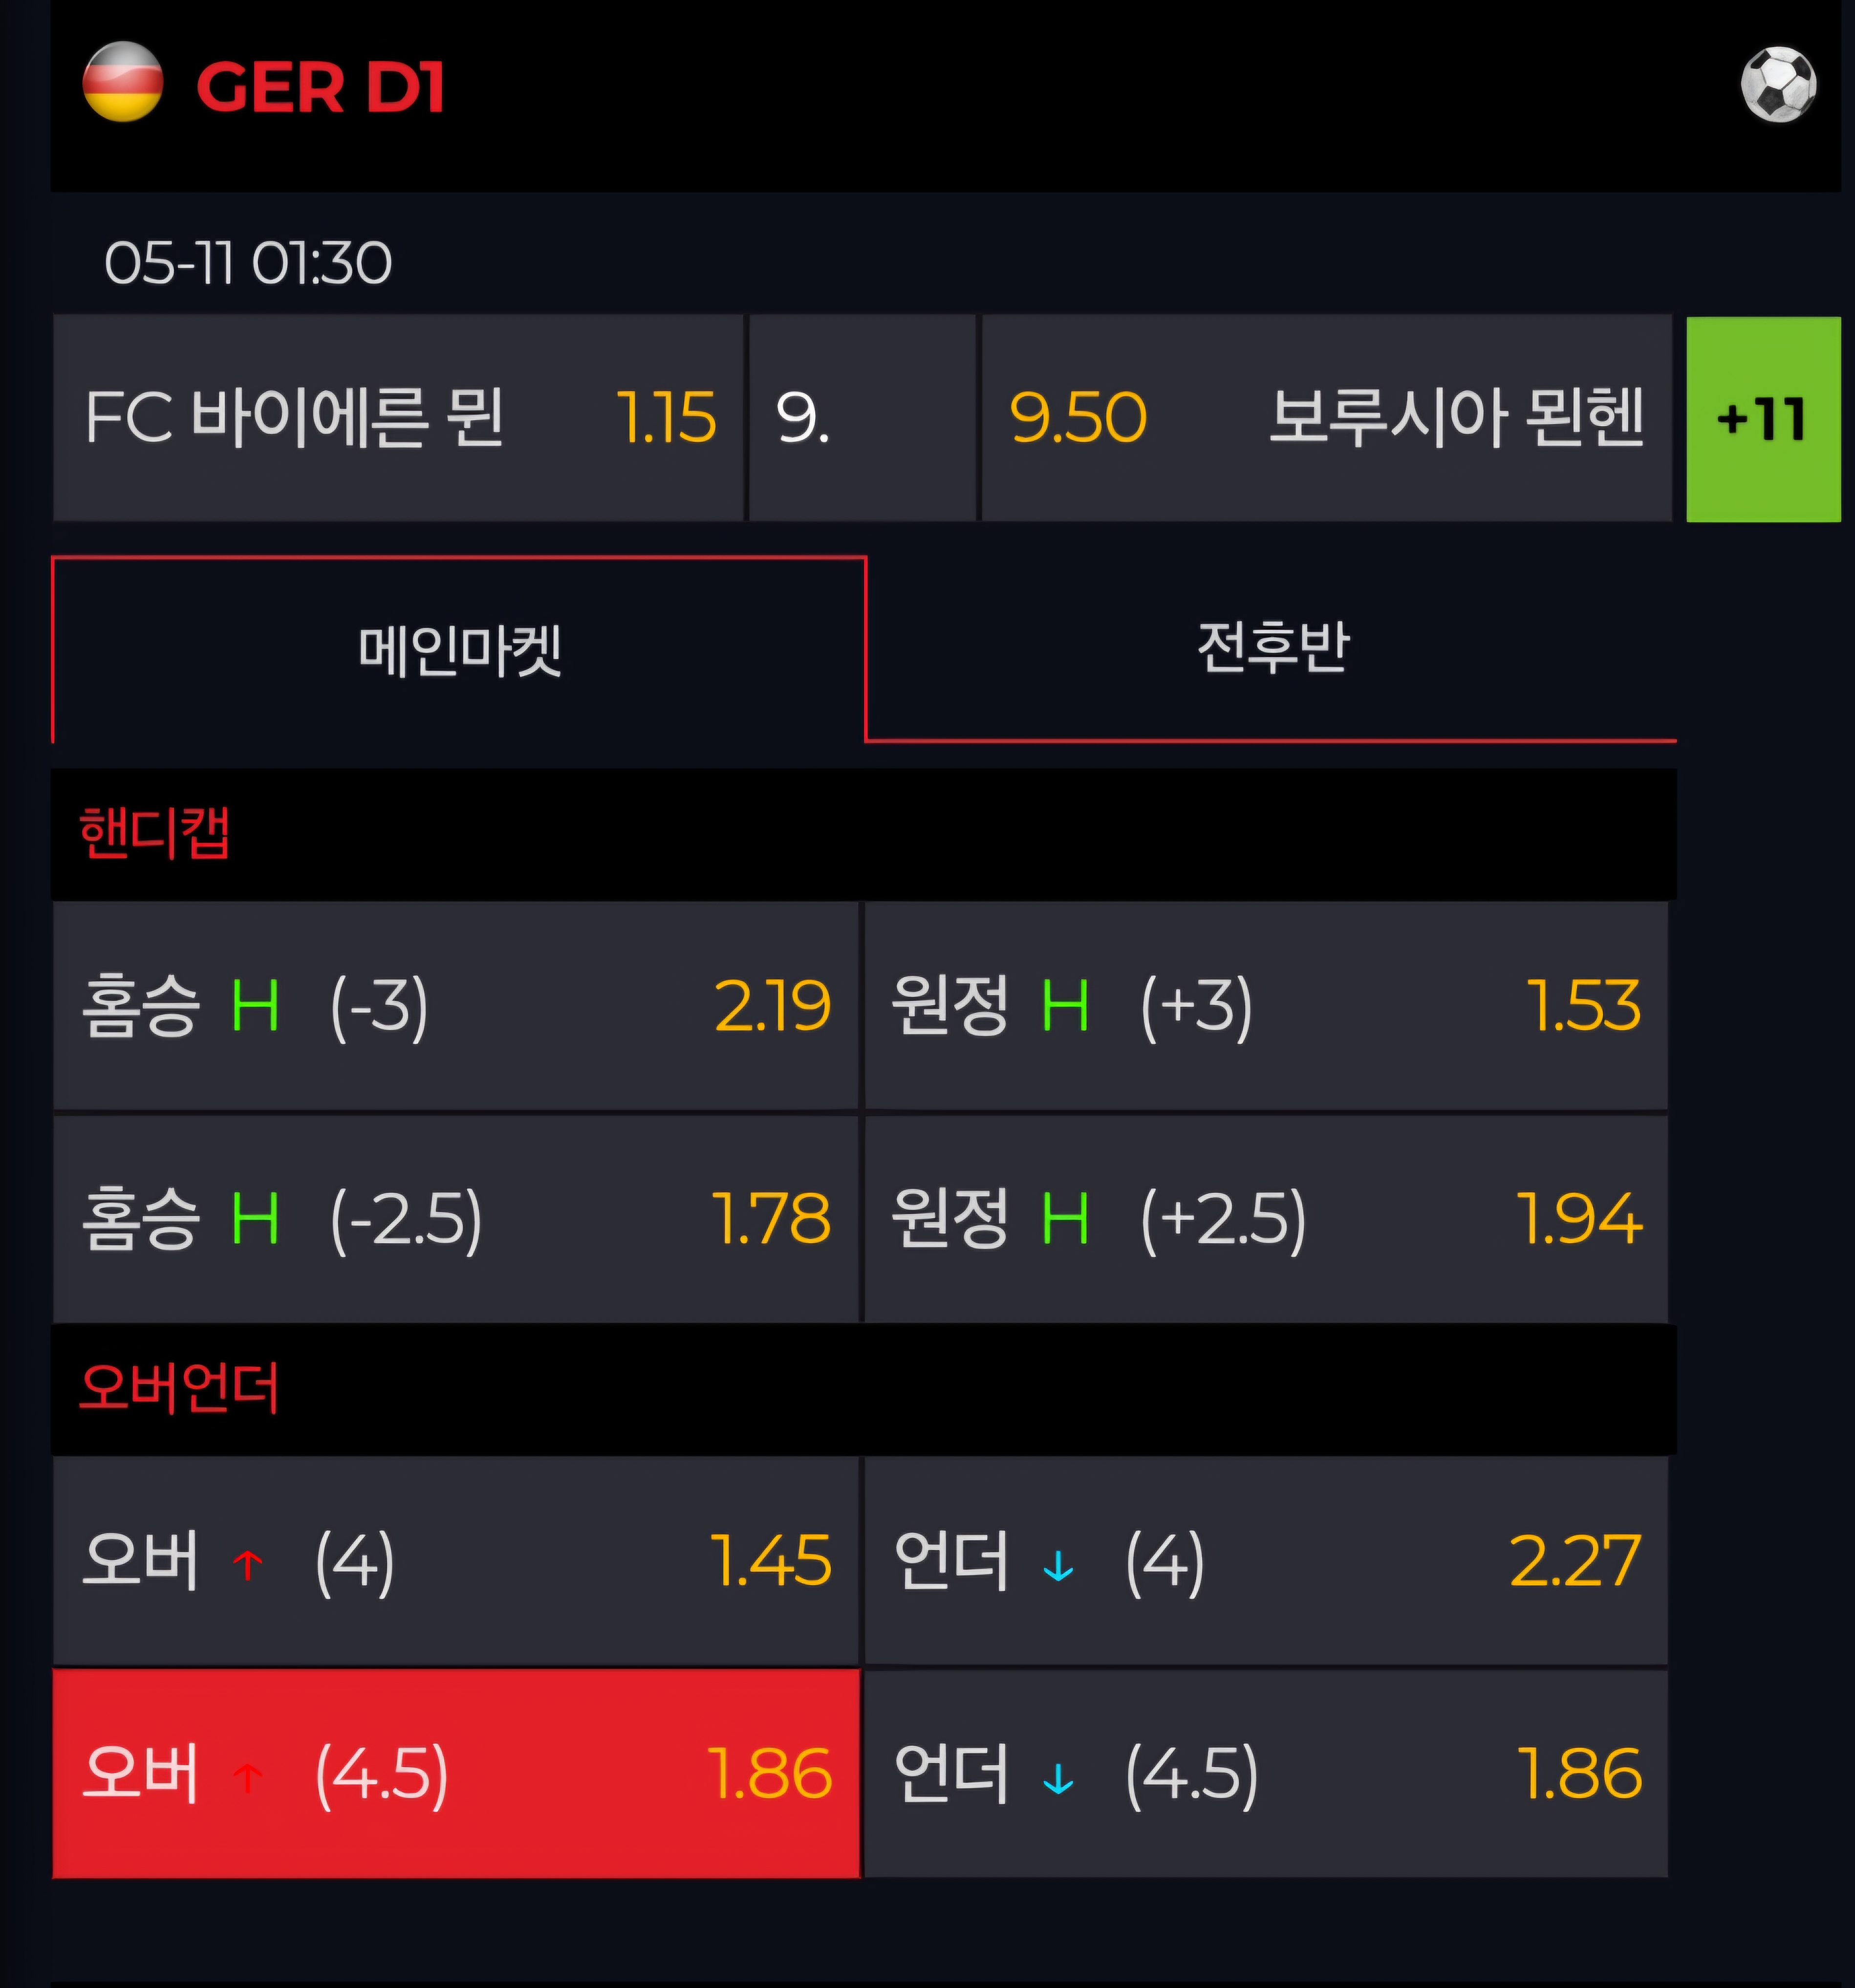Select the draw odds cell showing 9.
1855x1988 pixels.
click(x=862, y=418)
